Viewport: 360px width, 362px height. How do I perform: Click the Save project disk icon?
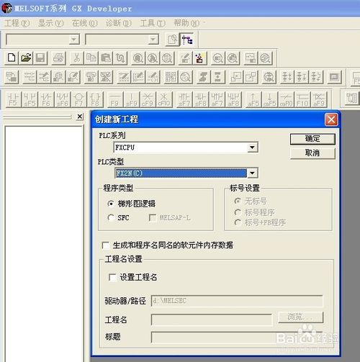pos(40,58)
